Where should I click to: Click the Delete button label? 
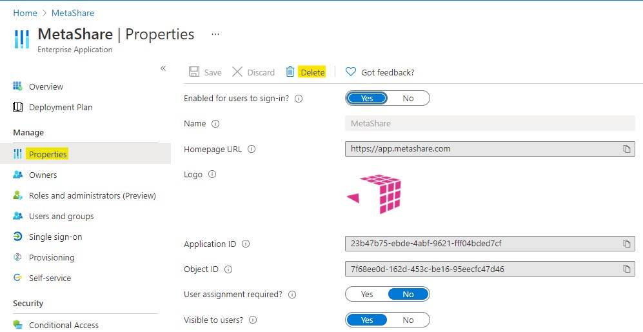coord(313,73)
